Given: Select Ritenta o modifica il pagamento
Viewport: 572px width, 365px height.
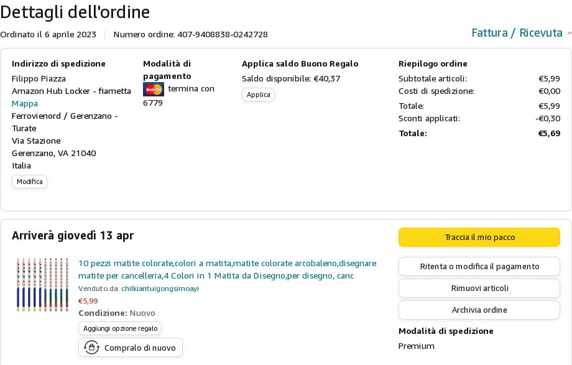Looking at the screenshot, I should click(x=479, y=266).
